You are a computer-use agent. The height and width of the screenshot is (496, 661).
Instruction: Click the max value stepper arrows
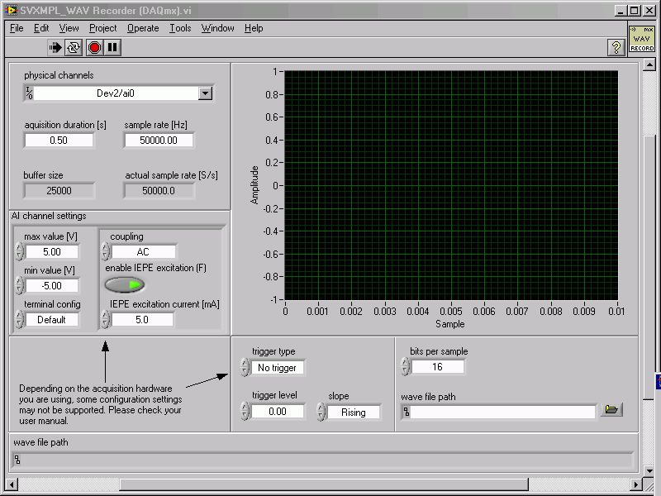click(x=20, y=252)
